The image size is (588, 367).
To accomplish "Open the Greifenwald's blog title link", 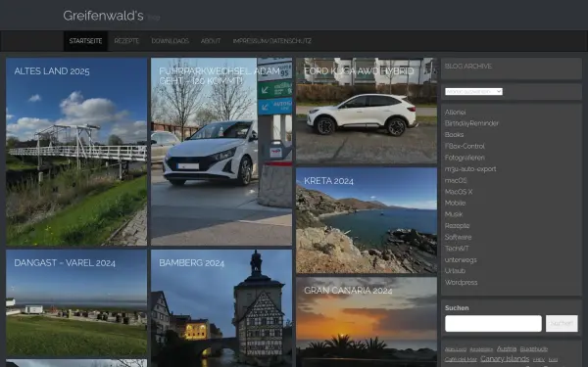I will [x=103, y=16].
